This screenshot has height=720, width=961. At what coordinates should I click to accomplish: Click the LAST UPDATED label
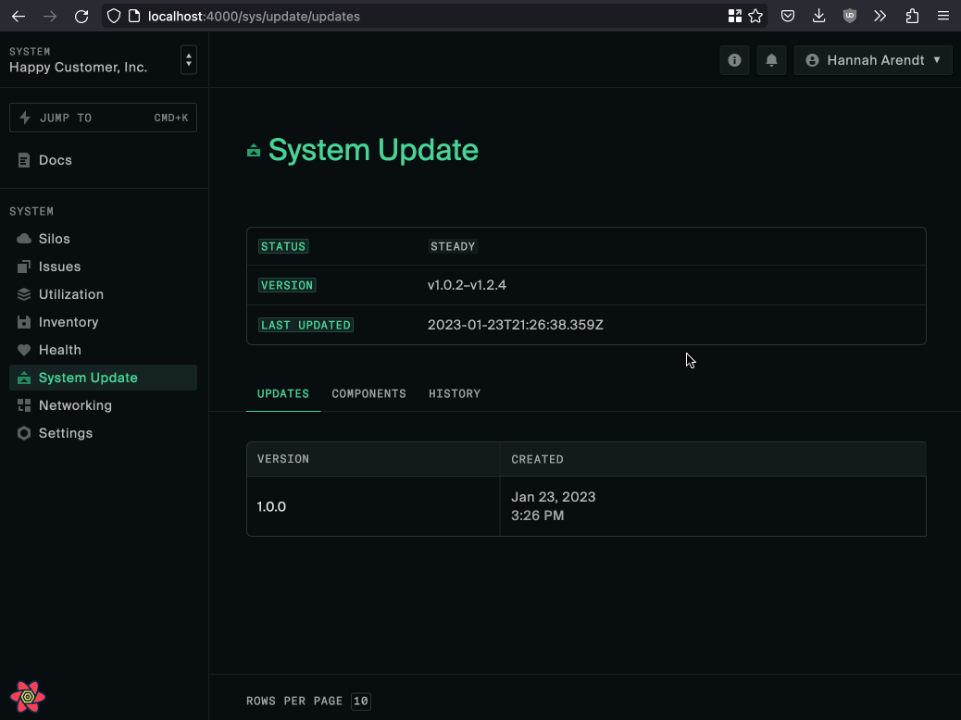306,325
